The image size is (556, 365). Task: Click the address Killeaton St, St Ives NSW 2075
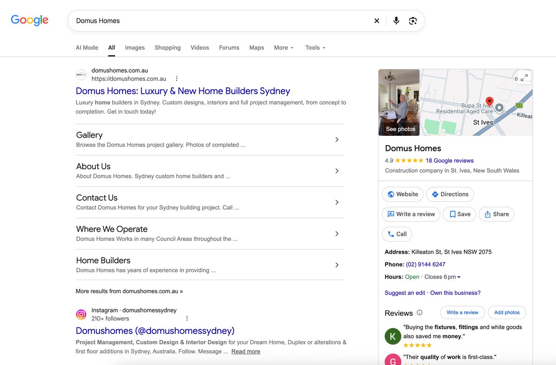coord(451,252)
